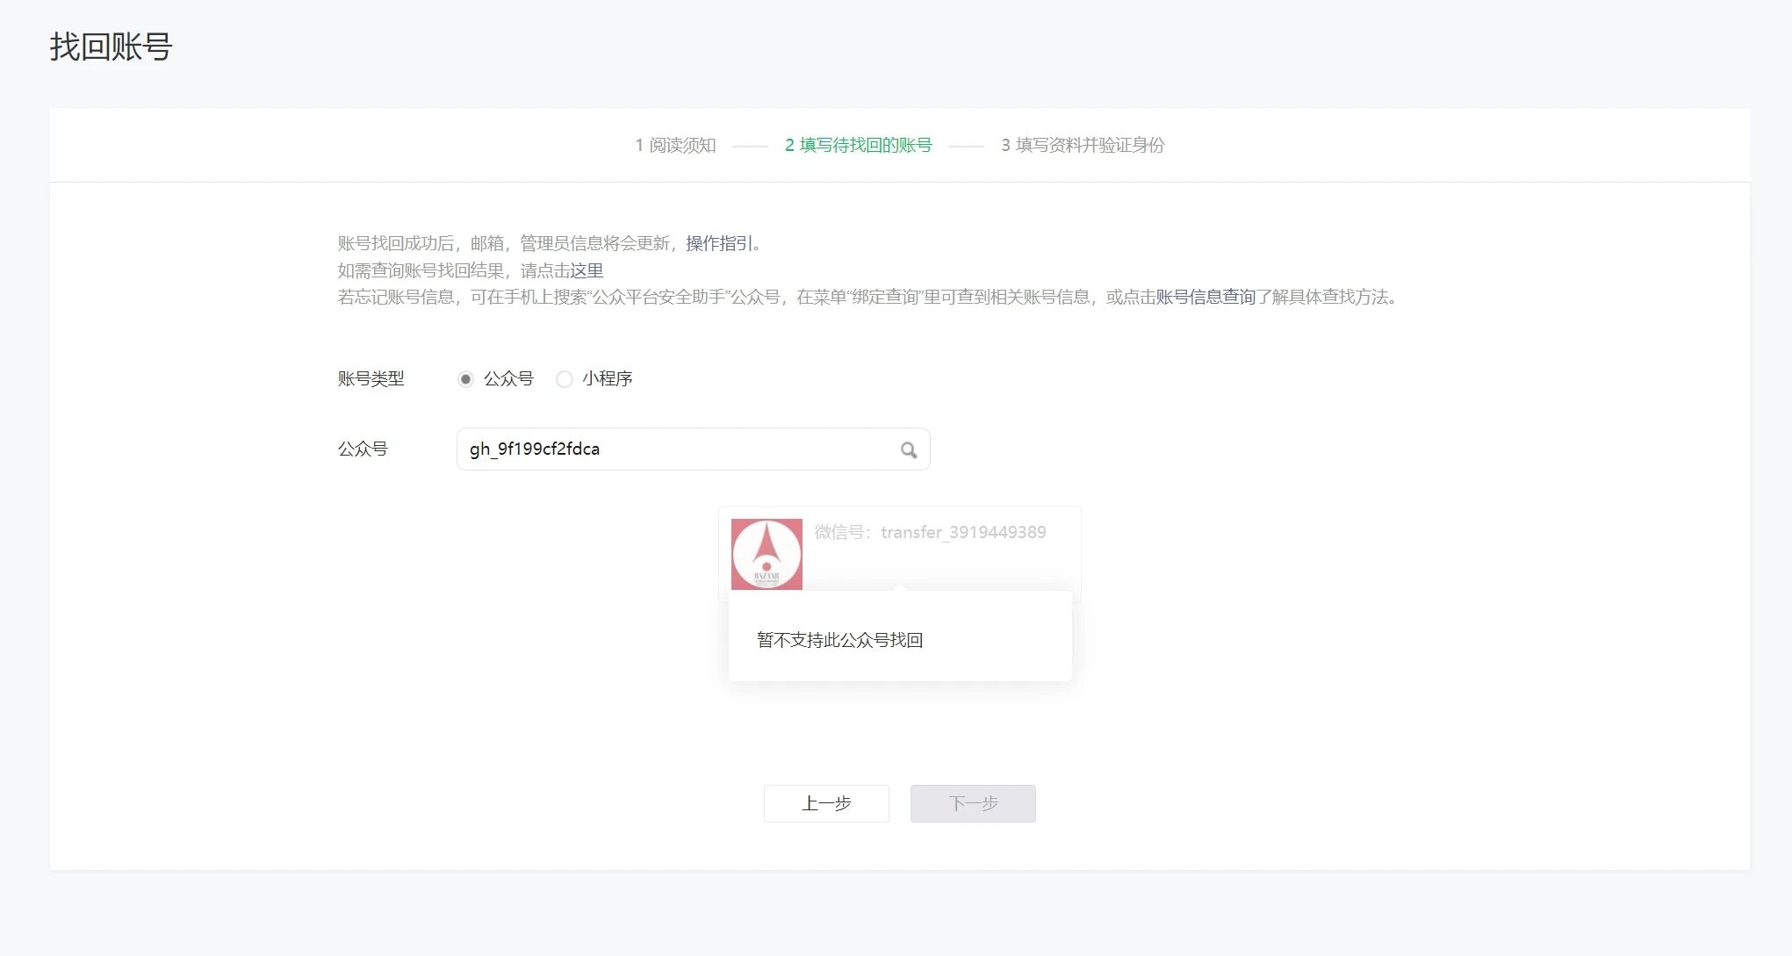Click the 找回账号 page heading
The height and width of the screenshot is (956, 1792).
111,47
